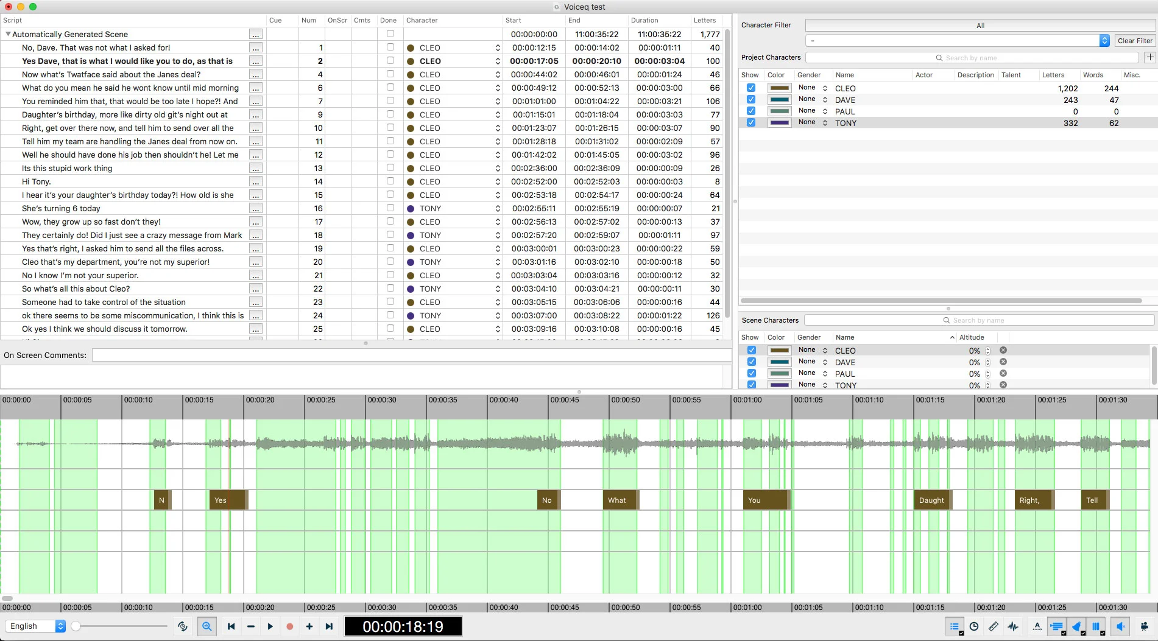Toggle the muted speaker icon
Screen dimensions: 1158x641
coord(1120,626)
